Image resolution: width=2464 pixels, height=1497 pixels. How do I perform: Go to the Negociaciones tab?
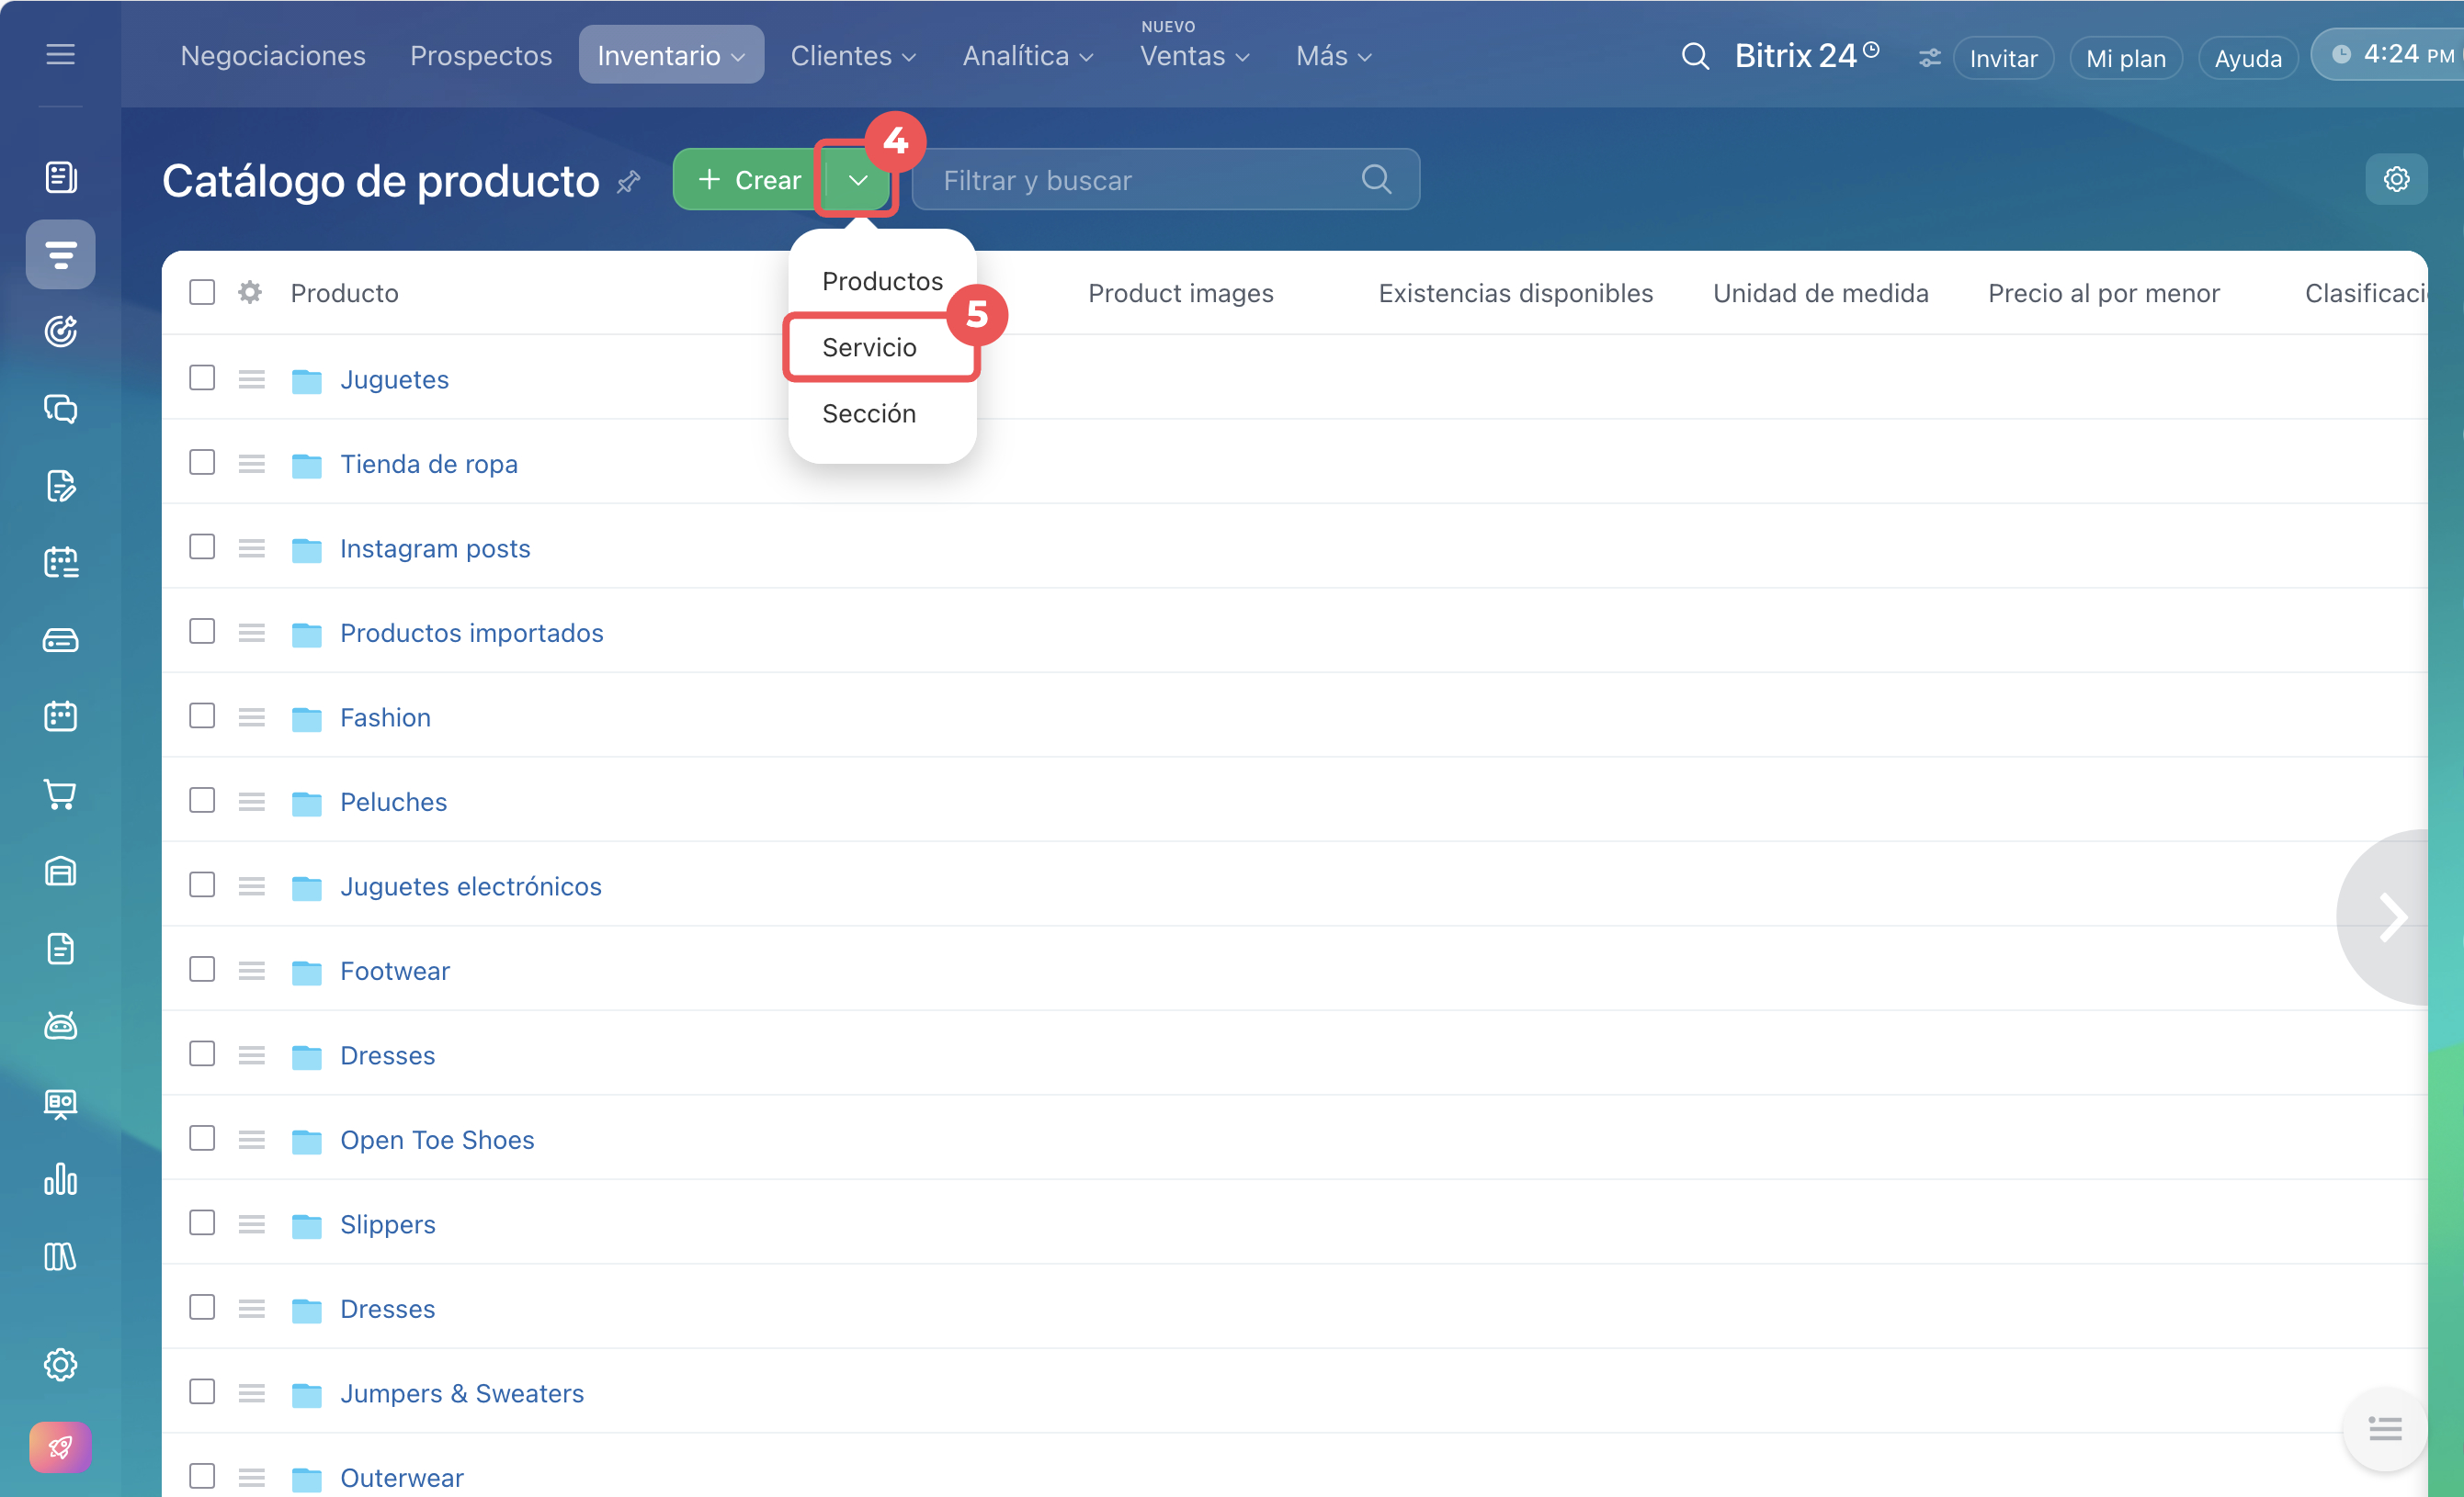coord(272,56)
